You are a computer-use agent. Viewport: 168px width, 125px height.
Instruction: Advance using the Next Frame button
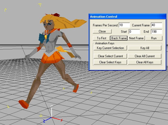click(x=136, y=38)
